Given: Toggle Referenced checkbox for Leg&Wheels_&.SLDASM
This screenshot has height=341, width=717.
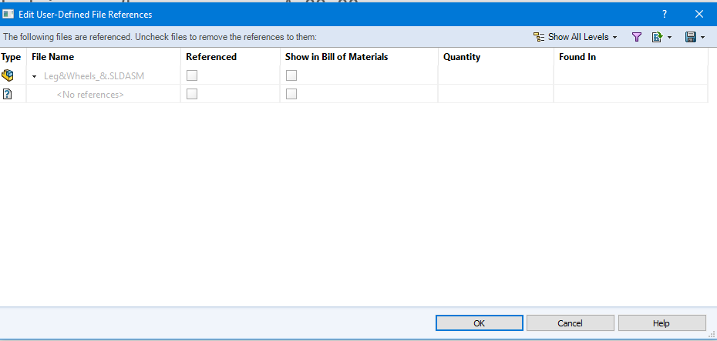Looking at the screenshot, I should point(192,75).
